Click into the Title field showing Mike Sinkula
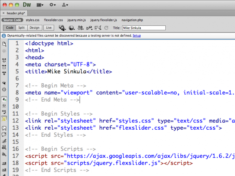This screenshot has height=176, width=235. point(144,28)
